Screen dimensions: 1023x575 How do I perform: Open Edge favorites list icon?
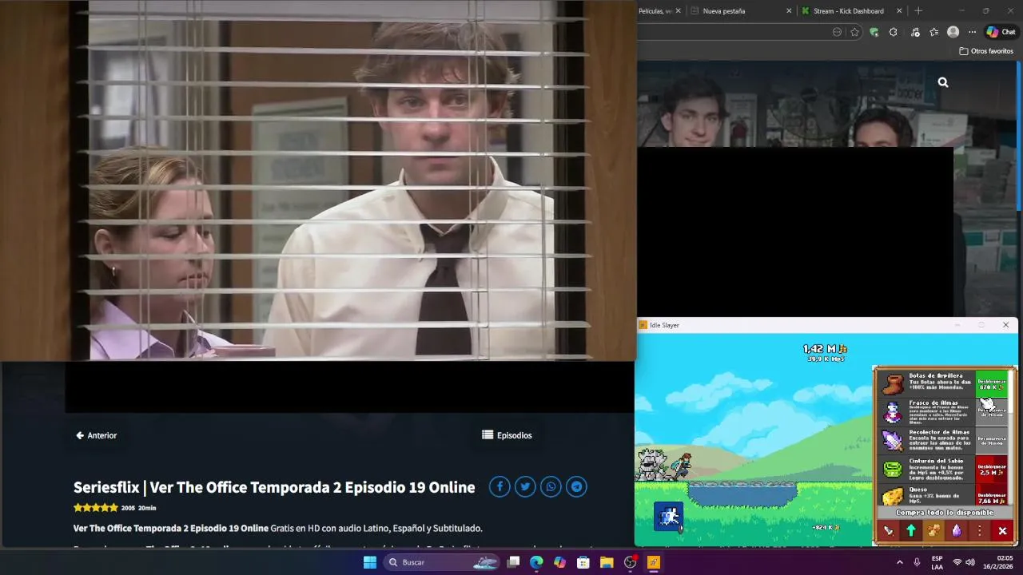pyautogui.click(x=933, y=32)
